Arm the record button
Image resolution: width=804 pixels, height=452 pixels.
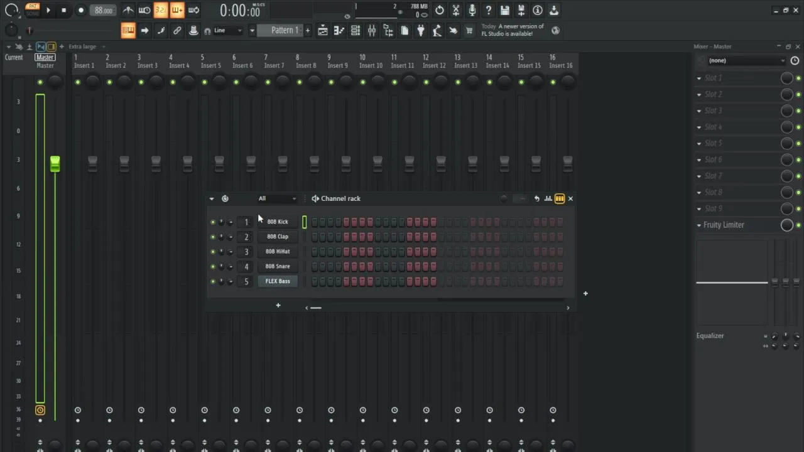click(x=80, y=10)
